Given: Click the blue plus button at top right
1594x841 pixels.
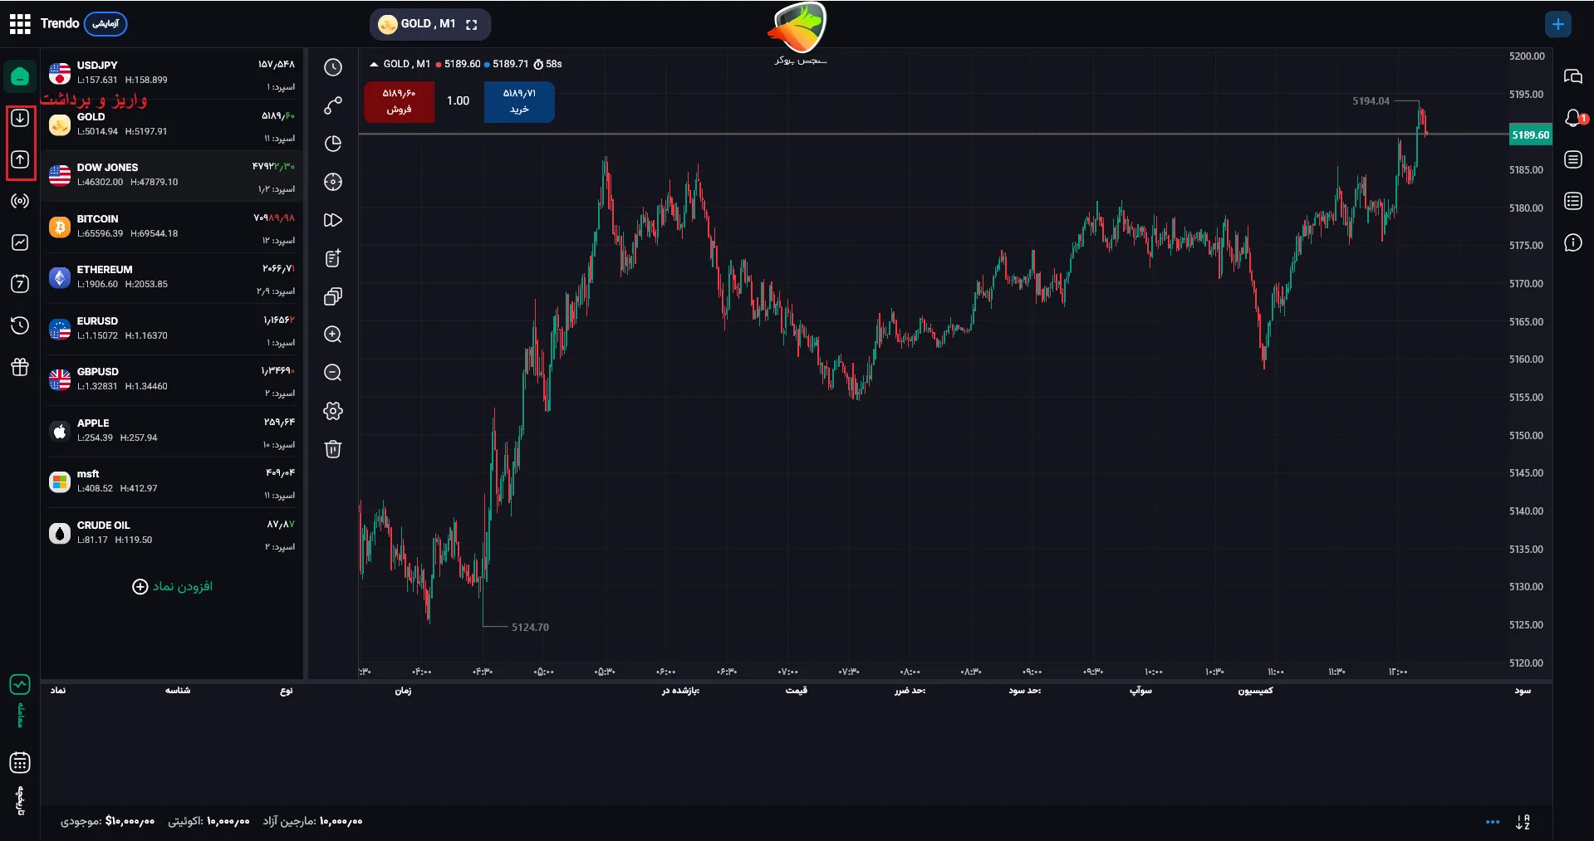Looking at the screenshot, I should pos(1558,24).
